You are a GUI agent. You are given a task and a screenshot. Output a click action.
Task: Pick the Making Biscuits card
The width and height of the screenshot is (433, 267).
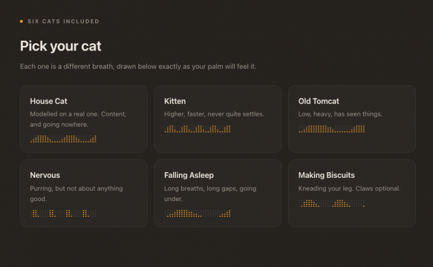pos(352,193)
